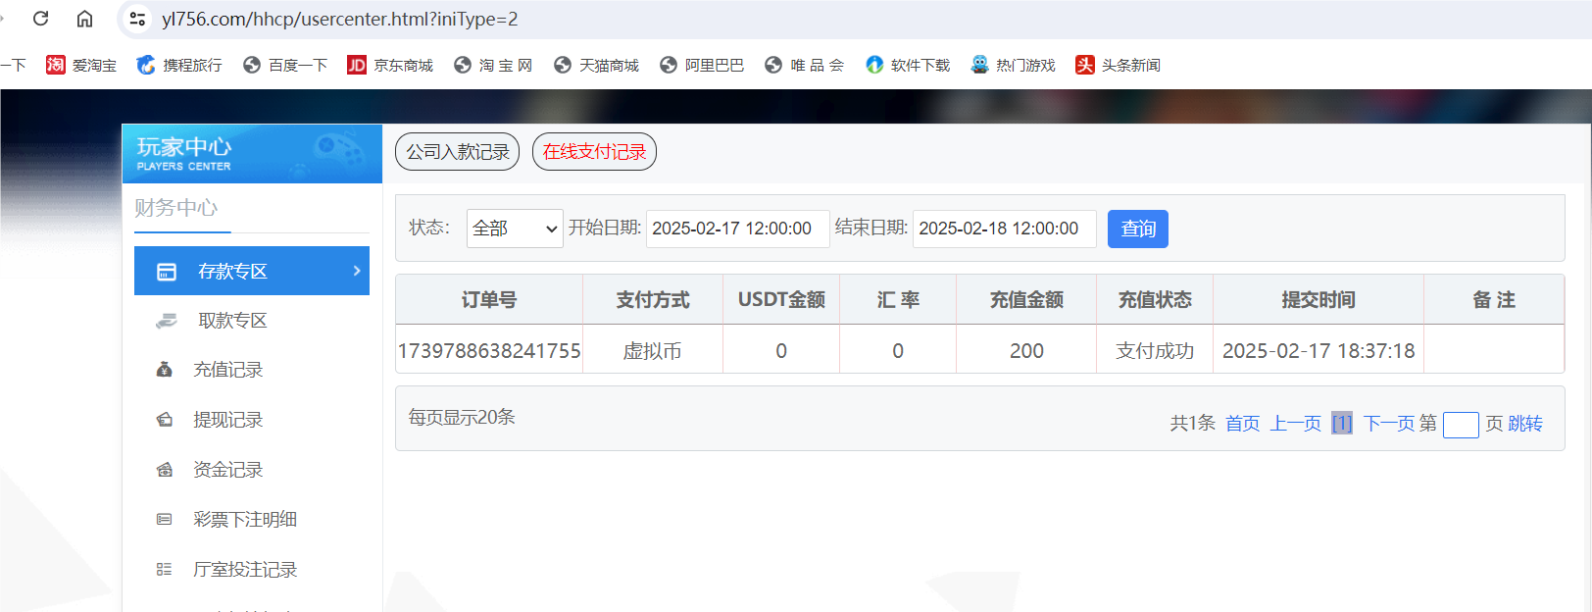The height and width of the screenshot is (612, 1592).
Task: Click 每页显示20条 text
Action: 462,417
